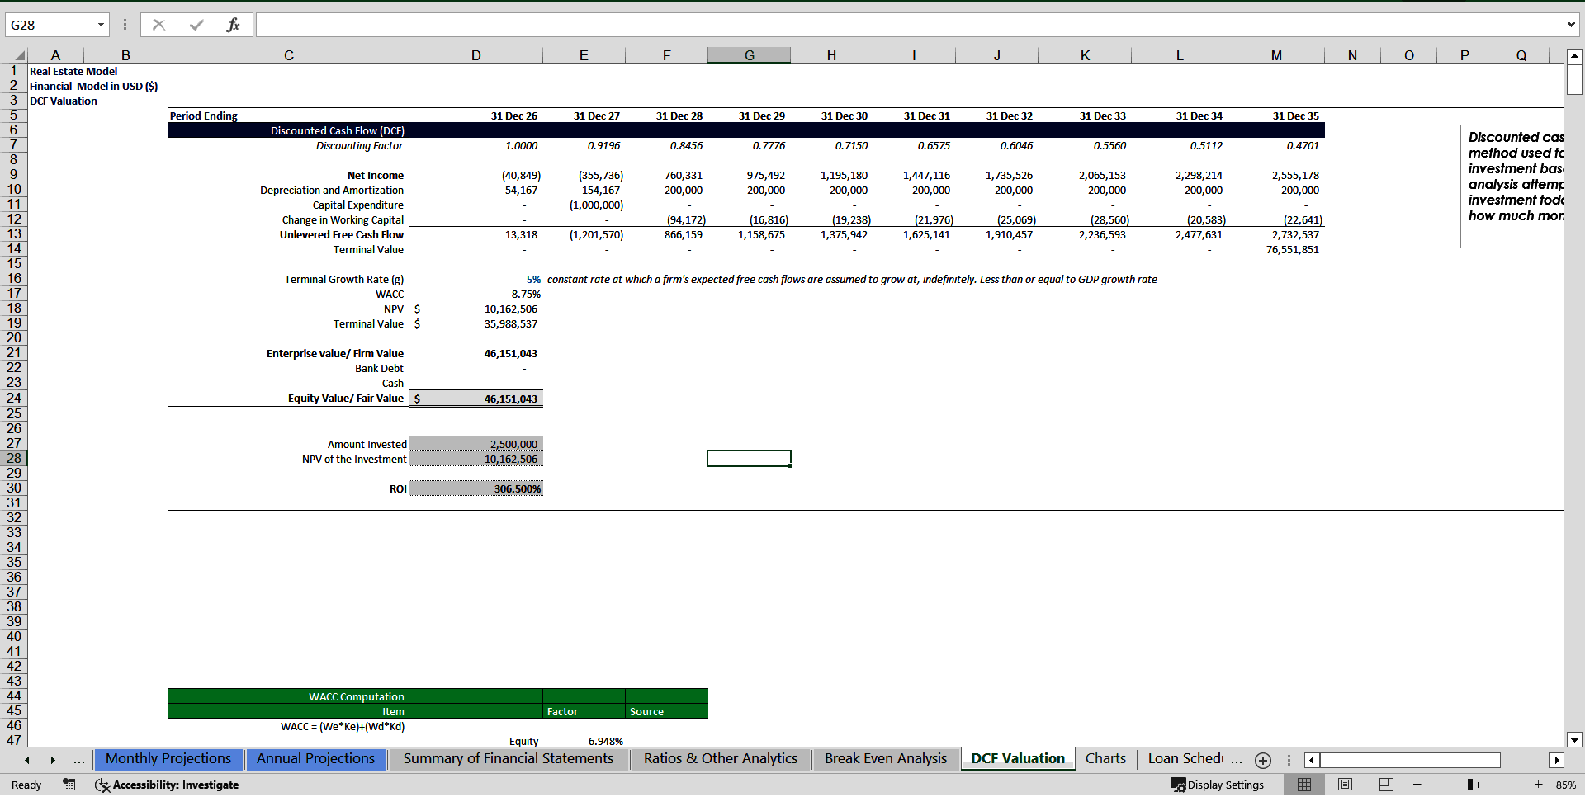Open Summary of Financial Statements sheet

(x=509, y=759)
